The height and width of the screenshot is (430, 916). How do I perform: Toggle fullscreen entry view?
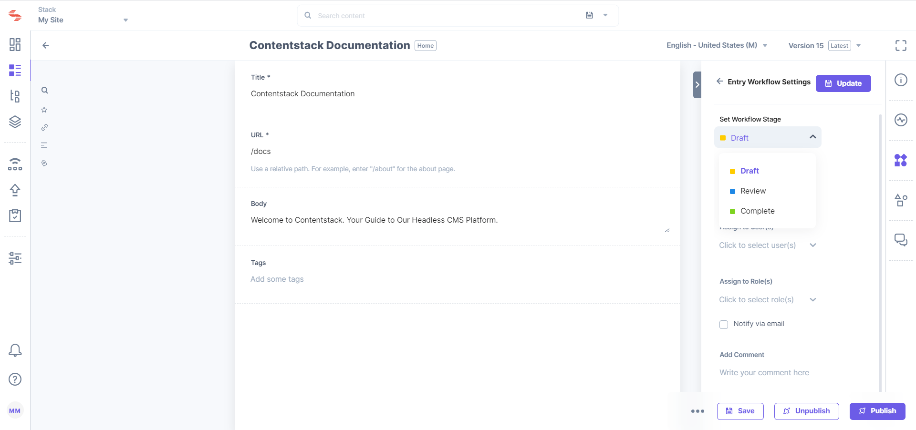[x=901, y=45]
